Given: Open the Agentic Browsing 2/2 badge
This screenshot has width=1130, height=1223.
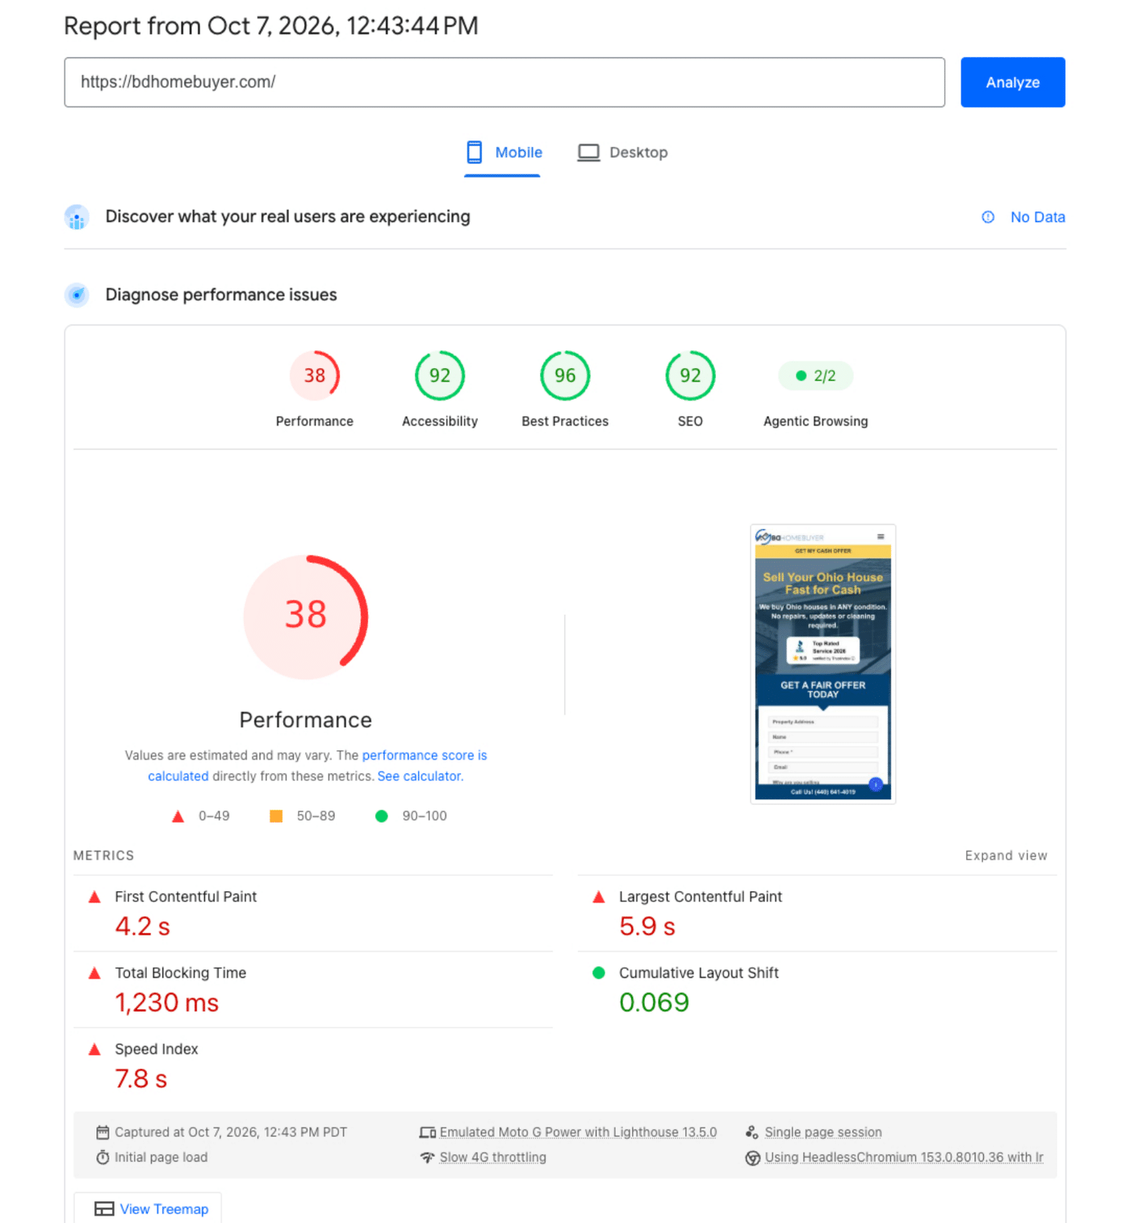Looking at the screenshot, I should click(x=815, y=375).
